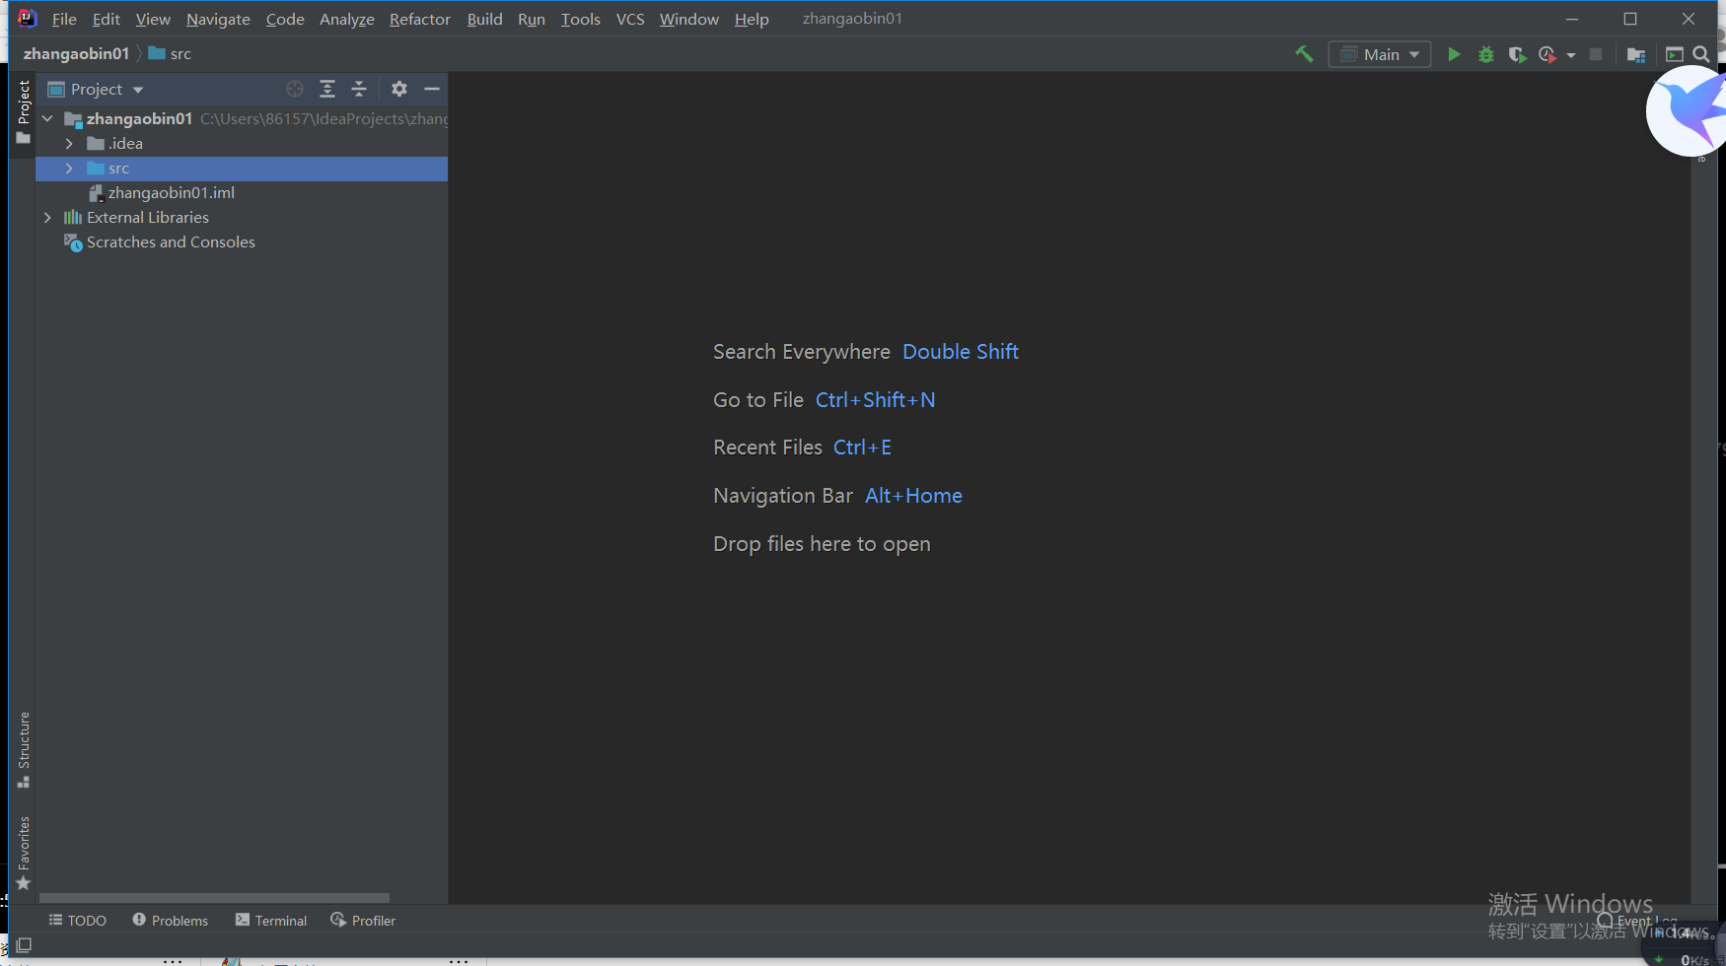Click the tool window quick-access icon
Viewport: 1726px width, 966px height.
[24, 945]
